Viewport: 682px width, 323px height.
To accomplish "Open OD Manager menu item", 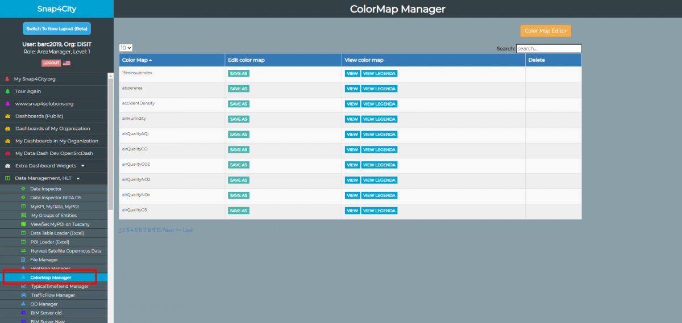I will pyautogui.click(x=44, y=304).
